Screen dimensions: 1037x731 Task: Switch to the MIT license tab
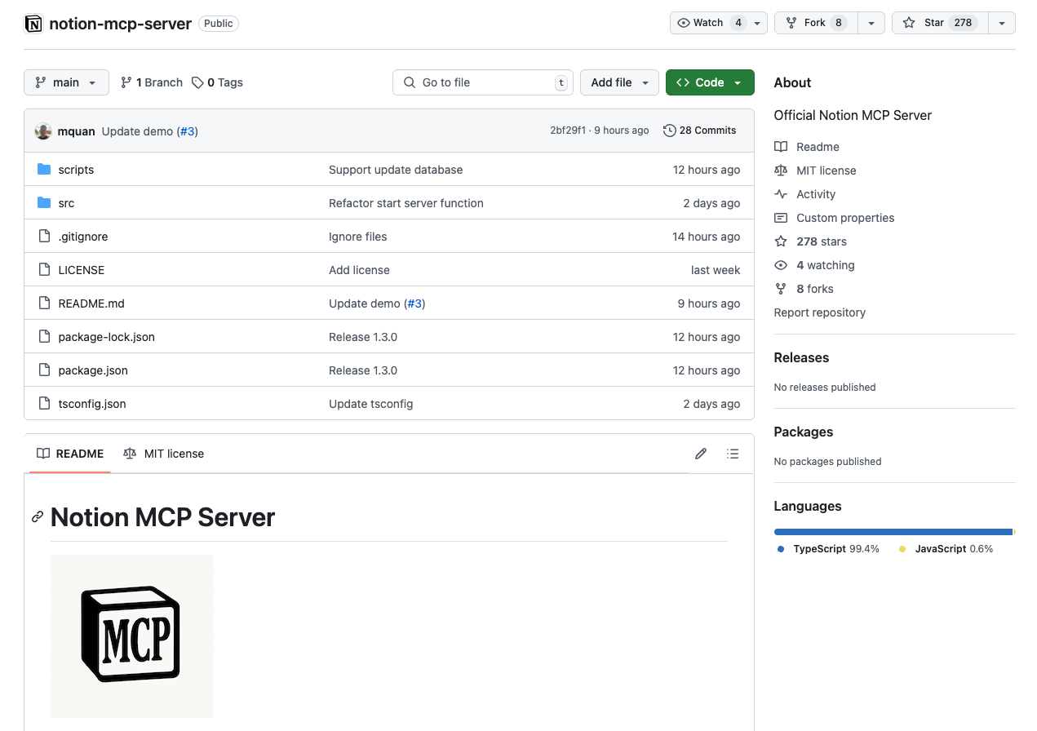[x=164, y=454]
